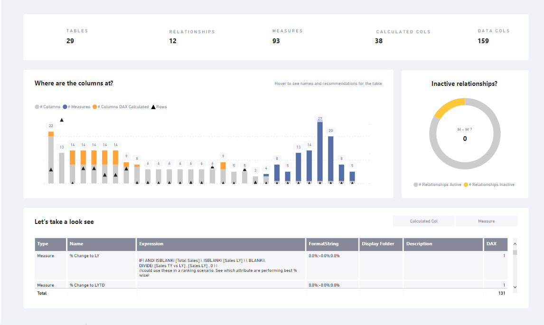Sort table by the DAX column header
The width and height of the screenshot is (544, 325).
491,244
